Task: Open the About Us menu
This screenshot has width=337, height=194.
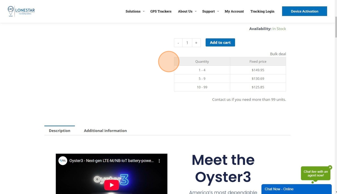Action: 185,11
